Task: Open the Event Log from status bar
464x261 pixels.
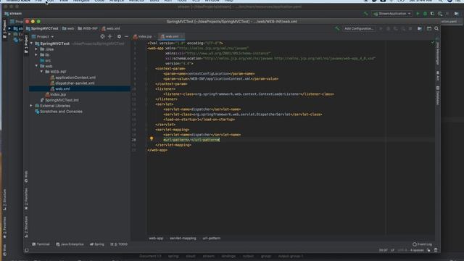Action: click(422, 244)
